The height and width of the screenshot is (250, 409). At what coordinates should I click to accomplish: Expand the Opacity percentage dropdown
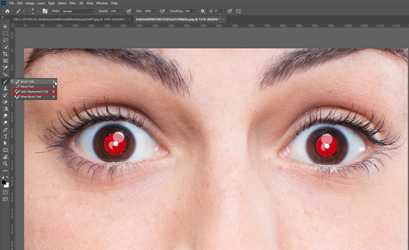click(121, 11)
